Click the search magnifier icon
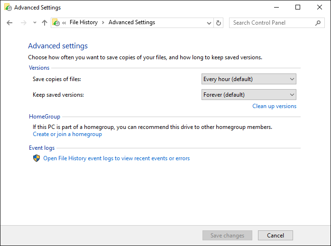 [x=318, y=23]
